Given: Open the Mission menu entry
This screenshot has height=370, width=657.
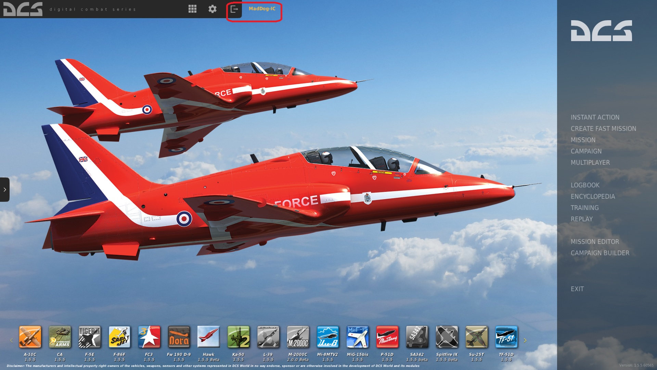Looking at the screenshot, I should coord(583,140).
